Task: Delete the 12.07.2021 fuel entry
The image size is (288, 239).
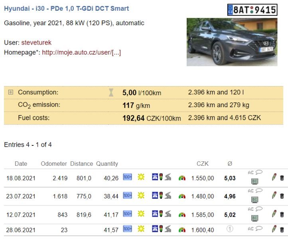Action: pyautogui.click(x=282, y=214)
